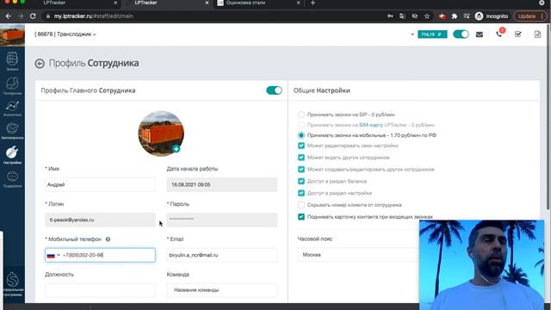Open the media control icon in browser toolbar
The image size is (551, 310).
467,16
